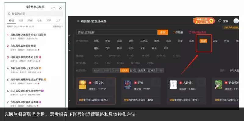Select the 社会 participant category filter
Viewport: 244px width, 121px height.
pyautogui.click(x=154, y=48)
